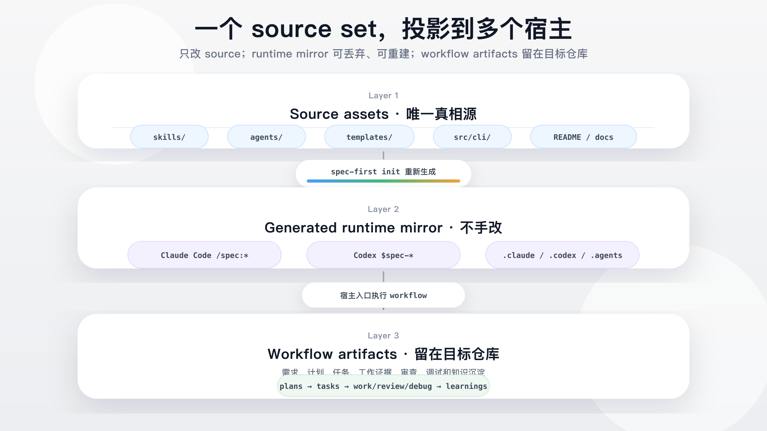
Task: Click the Source assets · 唯一真相源 heading
Action: point(383,114)
